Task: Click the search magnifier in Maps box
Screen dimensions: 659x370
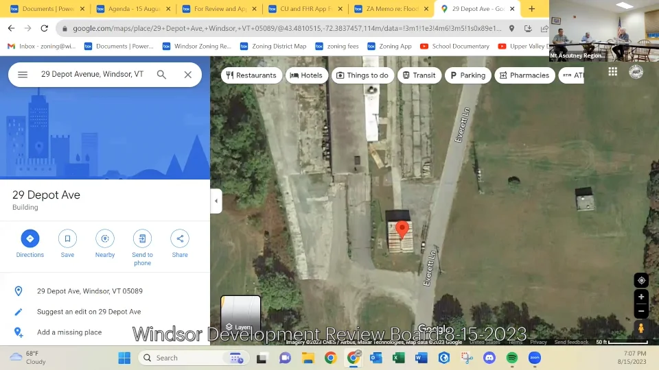Action: [161, 75]
